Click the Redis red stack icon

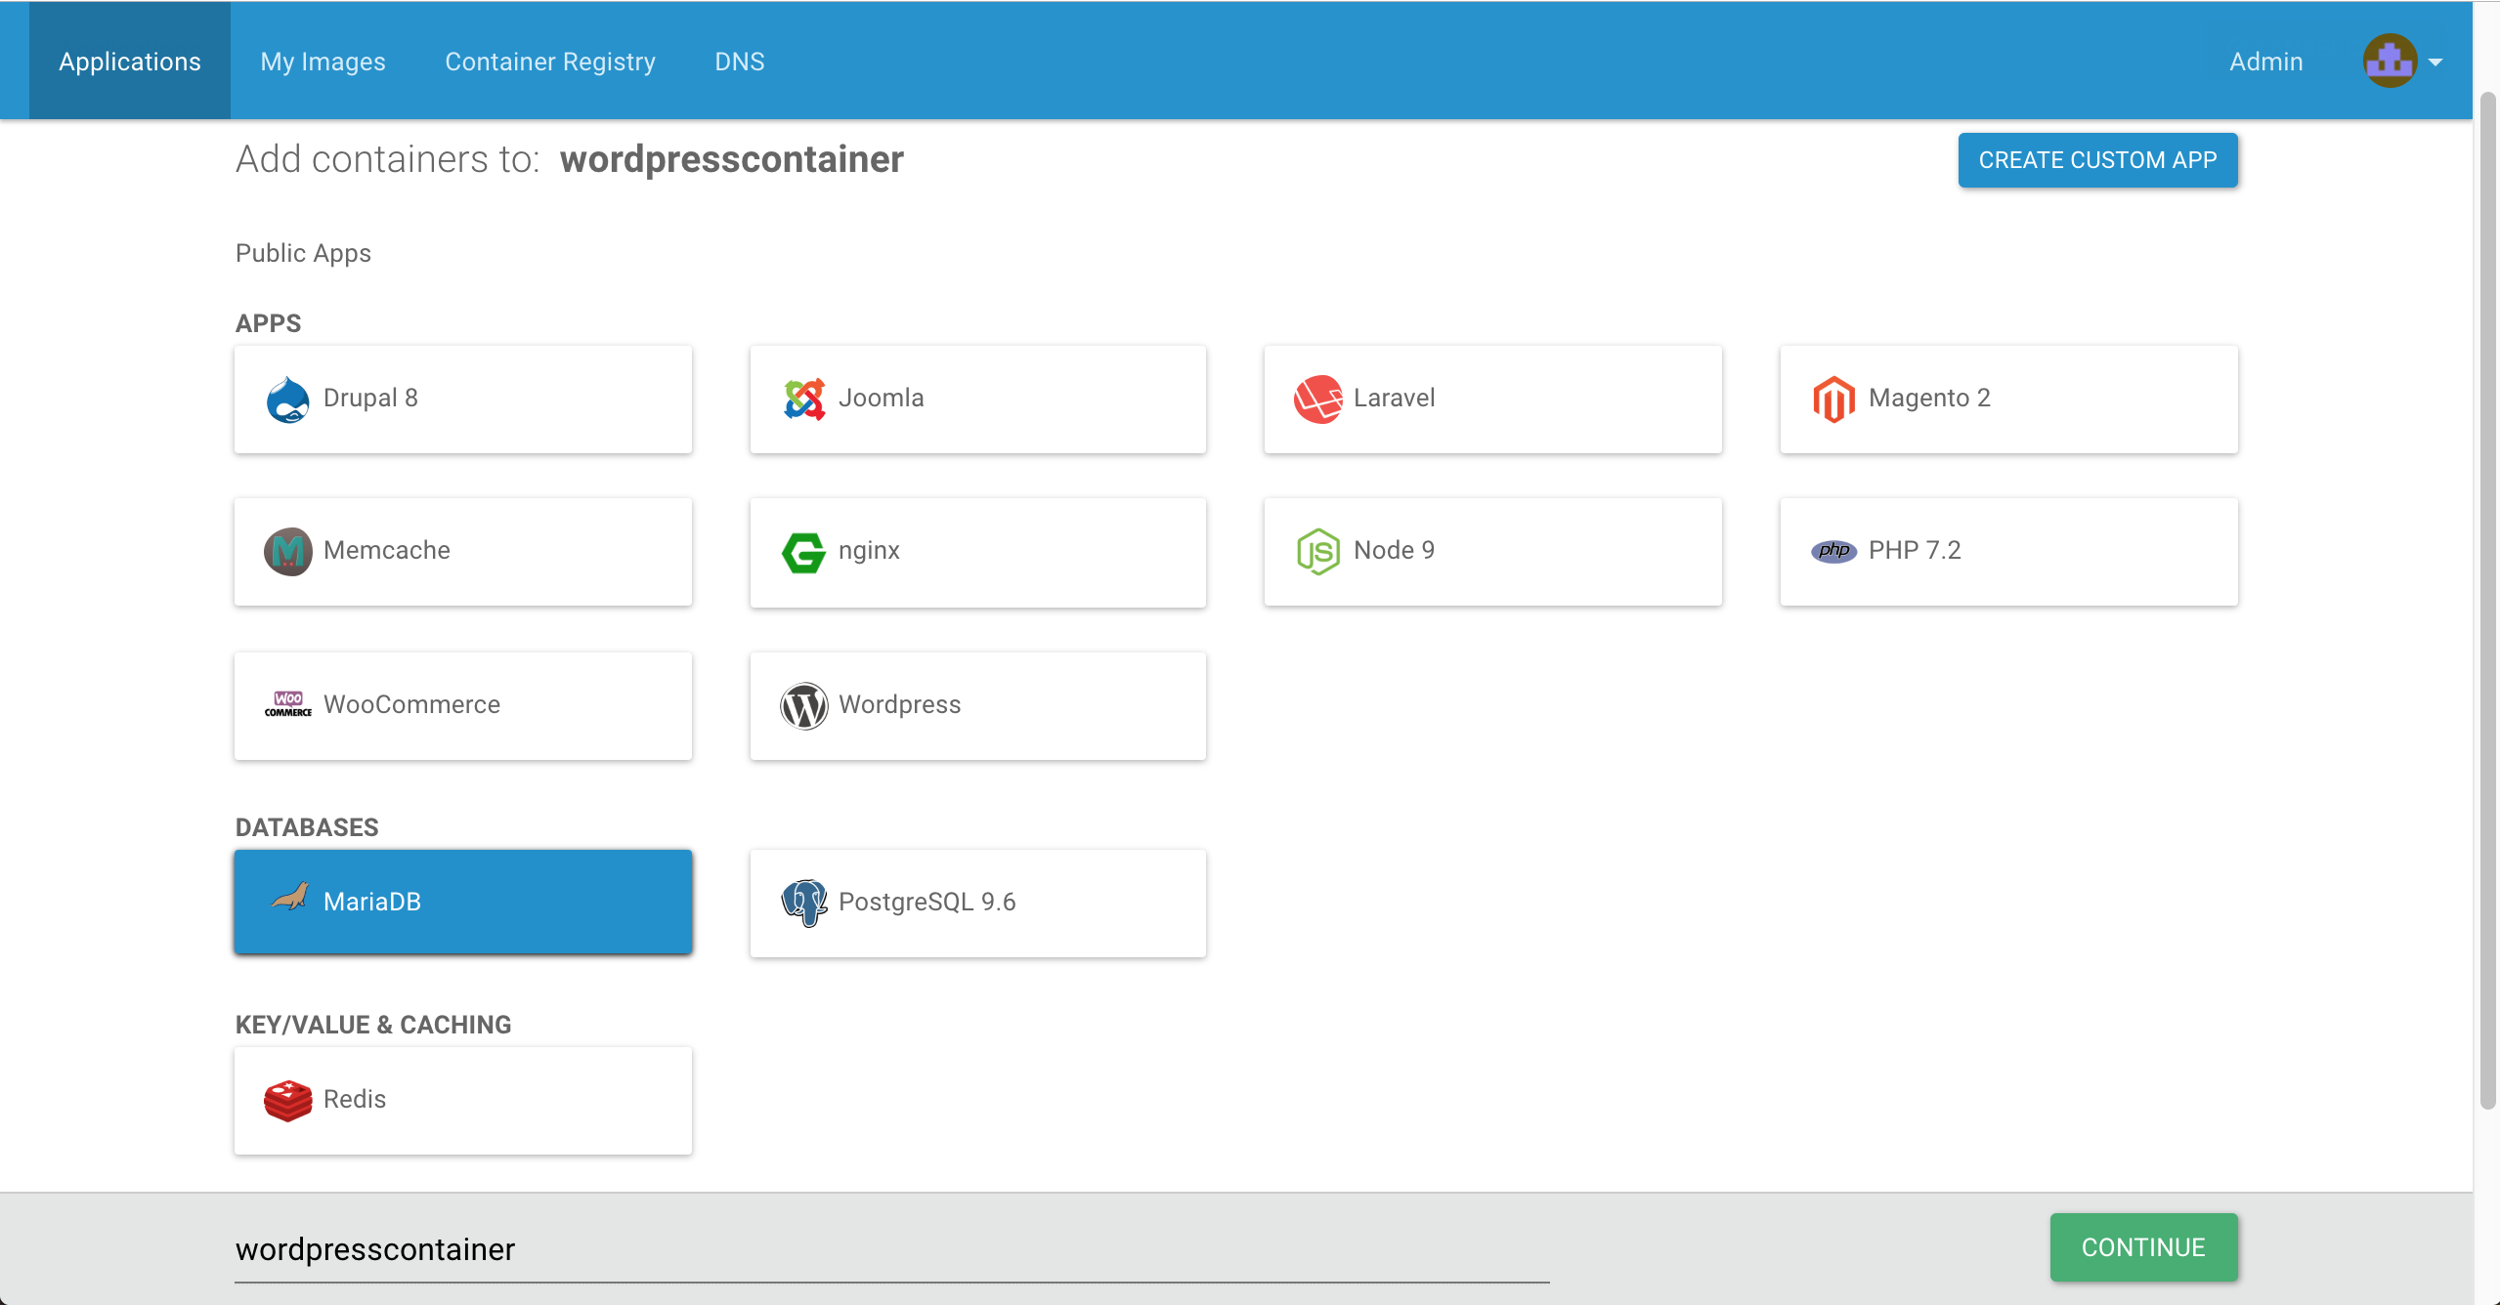click(x=287, y=1101)
